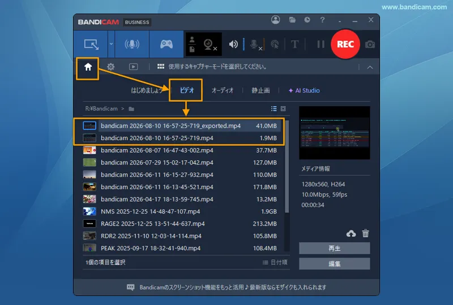Toggle the text overlay T icon
Image resolution: width=453 pixels, height=305 pixels.
click(294, 45)
